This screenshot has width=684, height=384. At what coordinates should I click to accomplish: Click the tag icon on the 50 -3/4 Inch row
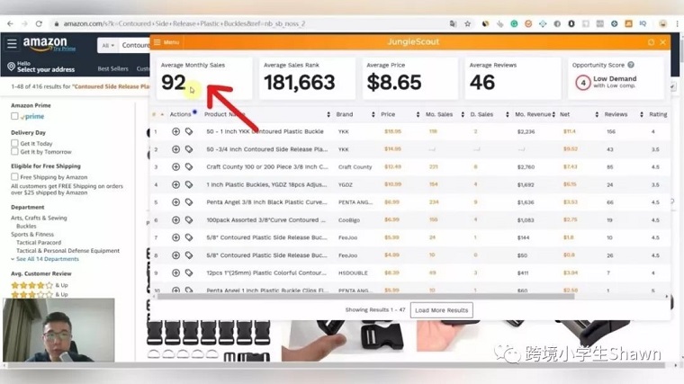(189, 149)
